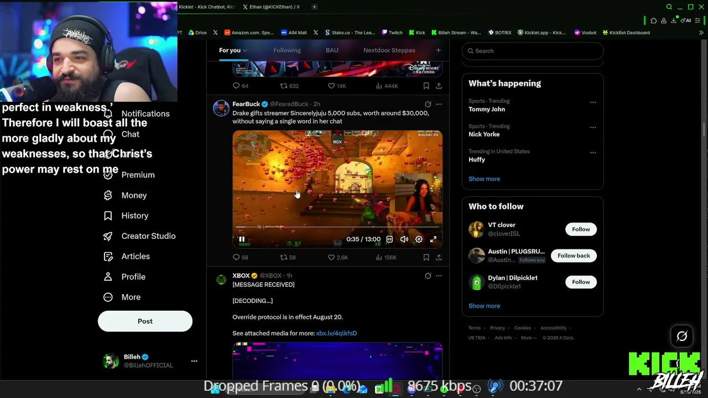
Task: Open the XBOX profile avatar
Action: tap(221, 280)
